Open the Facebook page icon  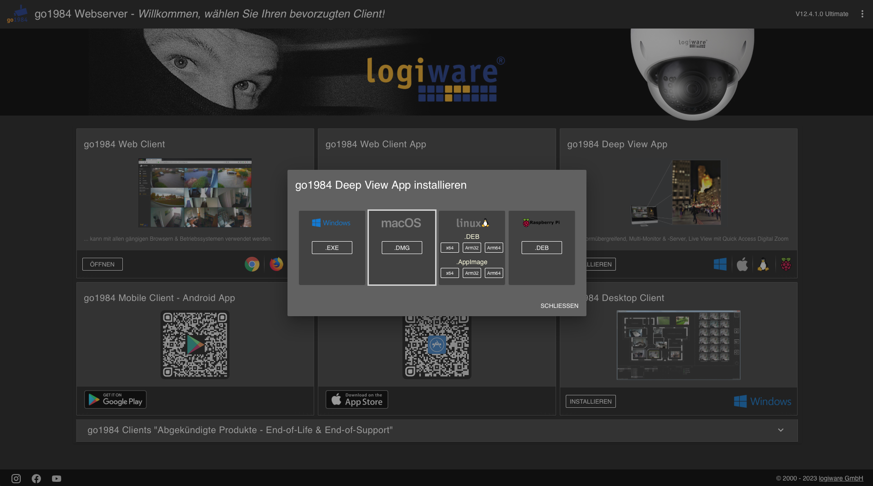click(36, 479)
